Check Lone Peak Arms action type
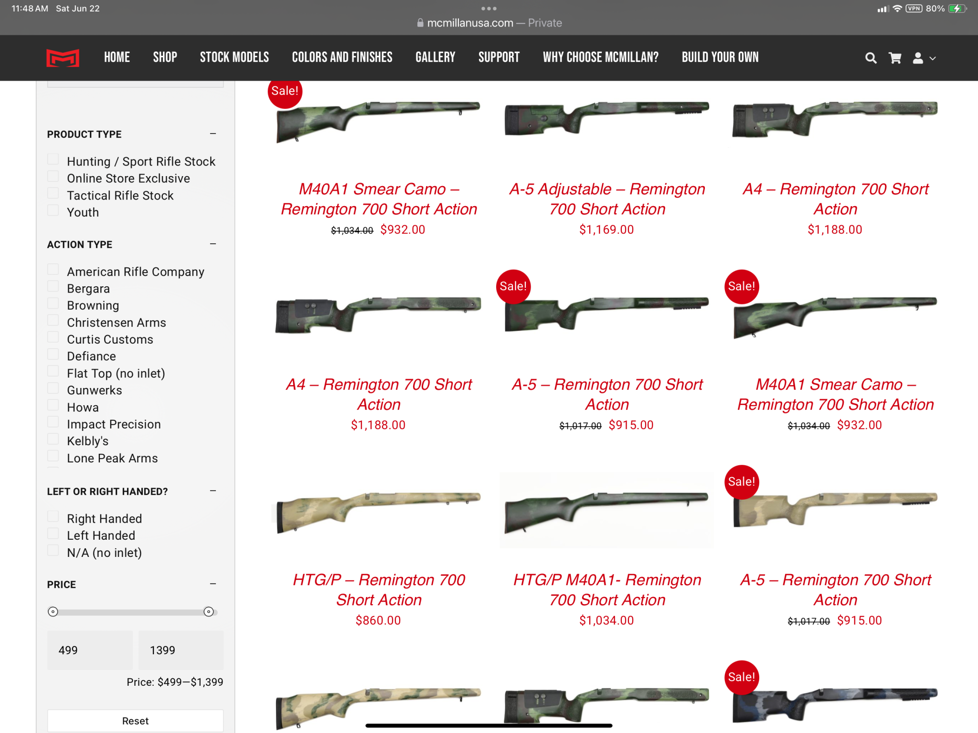The image size is (978, 733). pos(53,456)
